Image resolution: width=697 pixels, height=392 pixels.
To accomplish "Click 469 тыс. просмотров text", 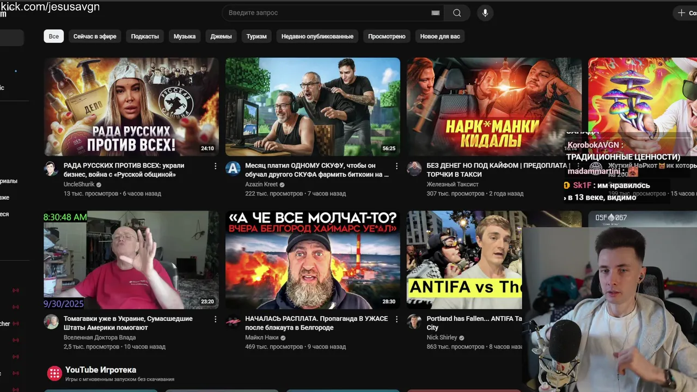I will point(274,346).
